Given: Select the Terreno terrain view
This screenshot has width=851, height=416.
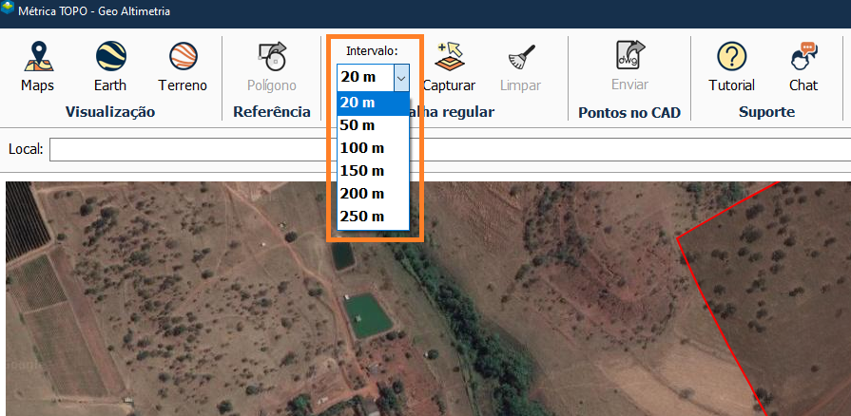Looking at the screenshot, I should (183, 66).
